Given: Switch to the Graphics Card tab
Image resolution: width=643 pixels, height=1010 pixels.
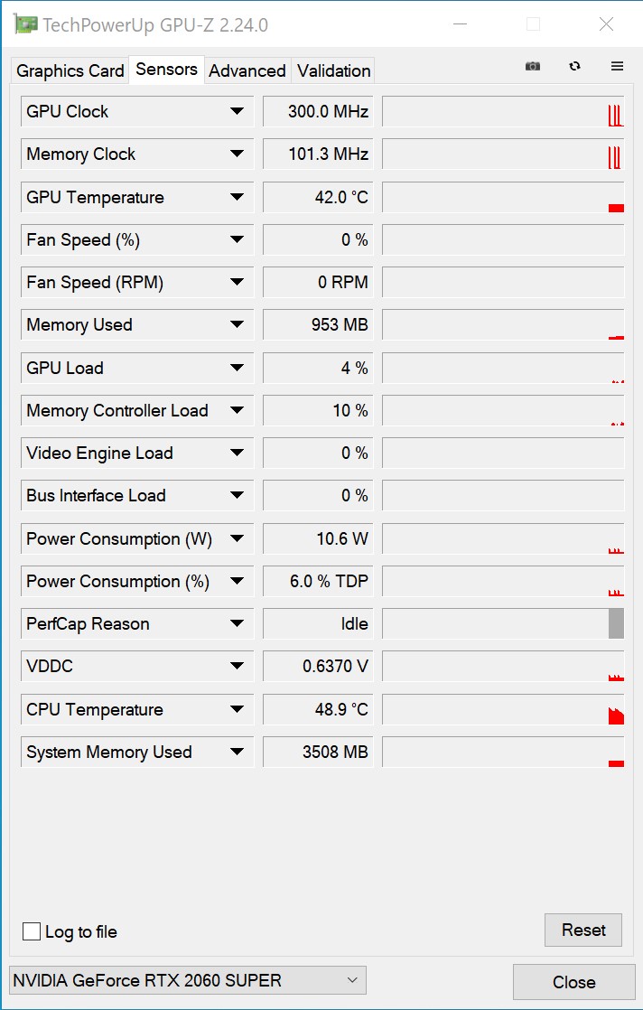Looking at the screenshot, I should 70,70.
